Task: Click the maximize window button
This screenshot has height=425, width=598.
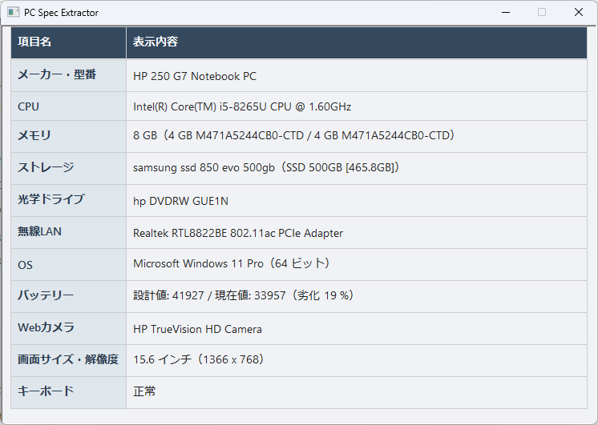Action: (x=542, y=12)
